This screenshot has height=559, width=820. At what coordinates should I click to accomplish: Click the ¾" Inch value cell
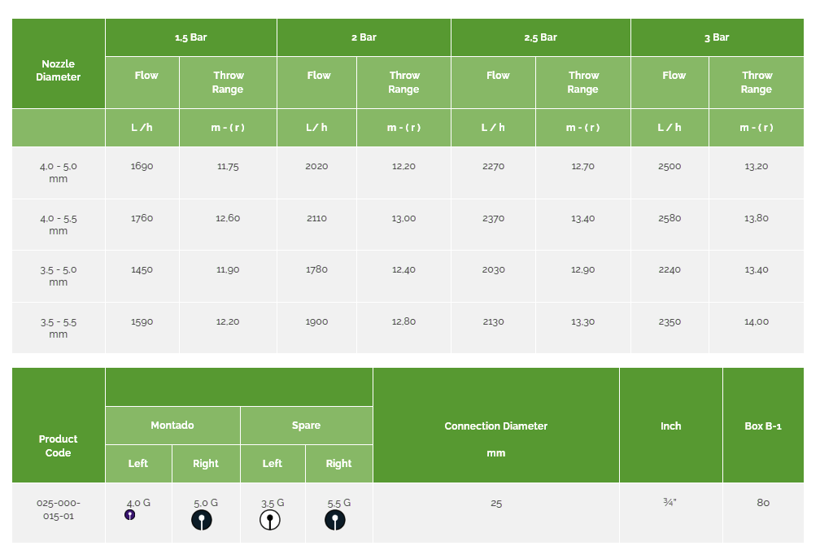671,513
